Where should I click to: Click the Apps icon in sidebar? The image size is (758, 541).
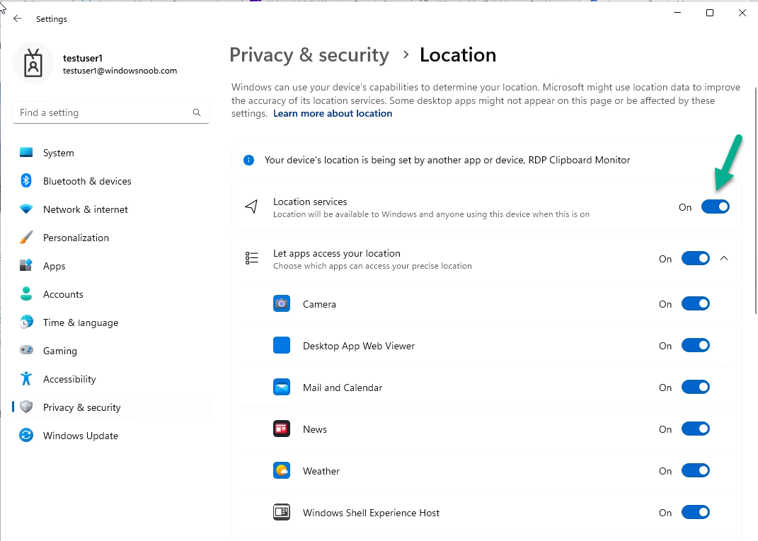pos(26,265)
